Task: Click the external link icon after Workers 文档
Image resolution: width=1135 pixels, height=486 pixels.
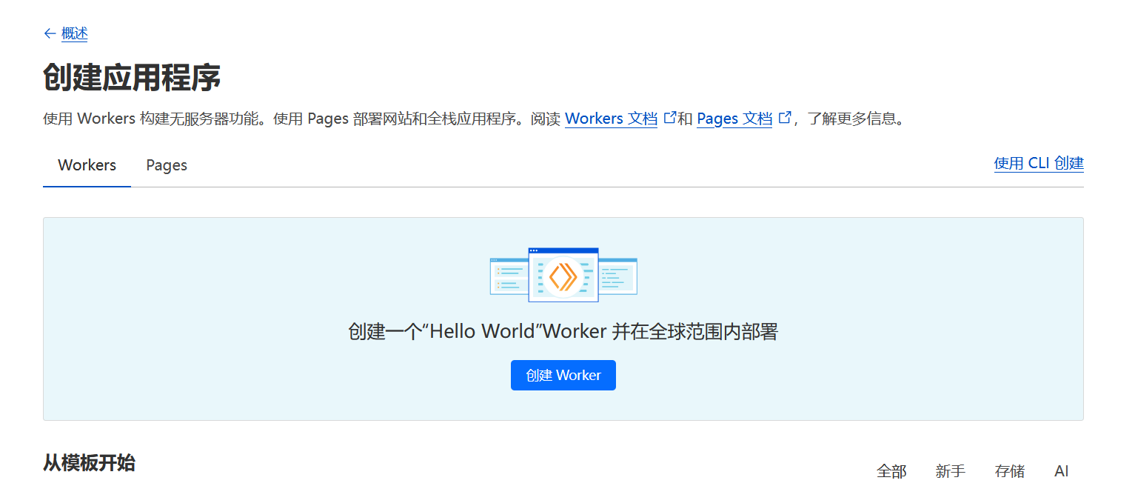Action: click(x=670, y=117)
